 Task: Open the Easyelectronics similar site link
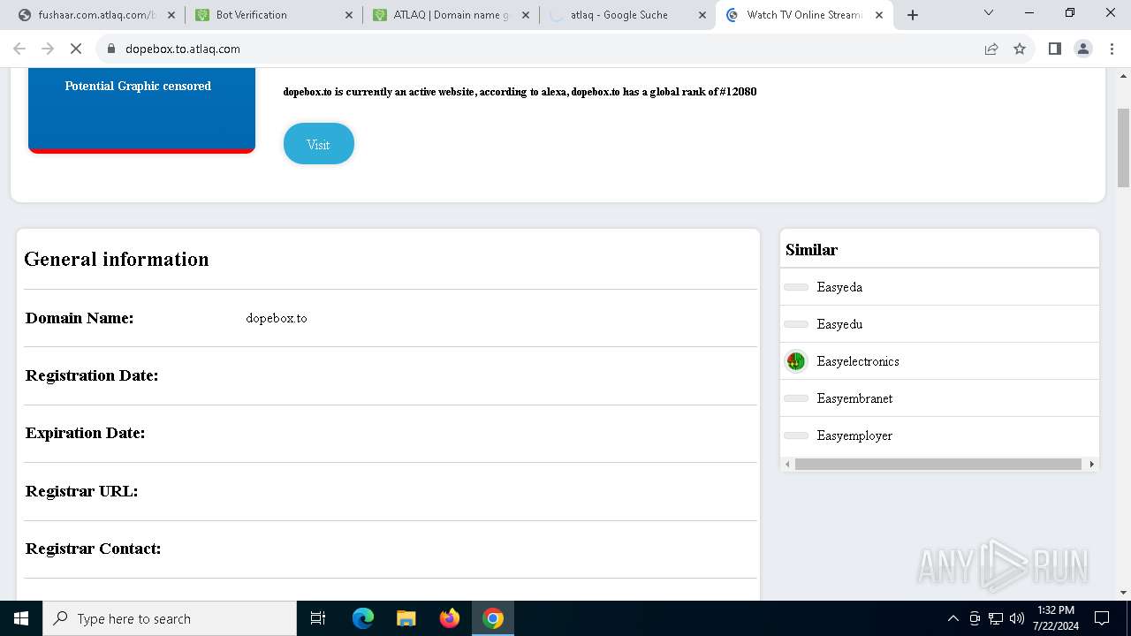click(858, 361)
